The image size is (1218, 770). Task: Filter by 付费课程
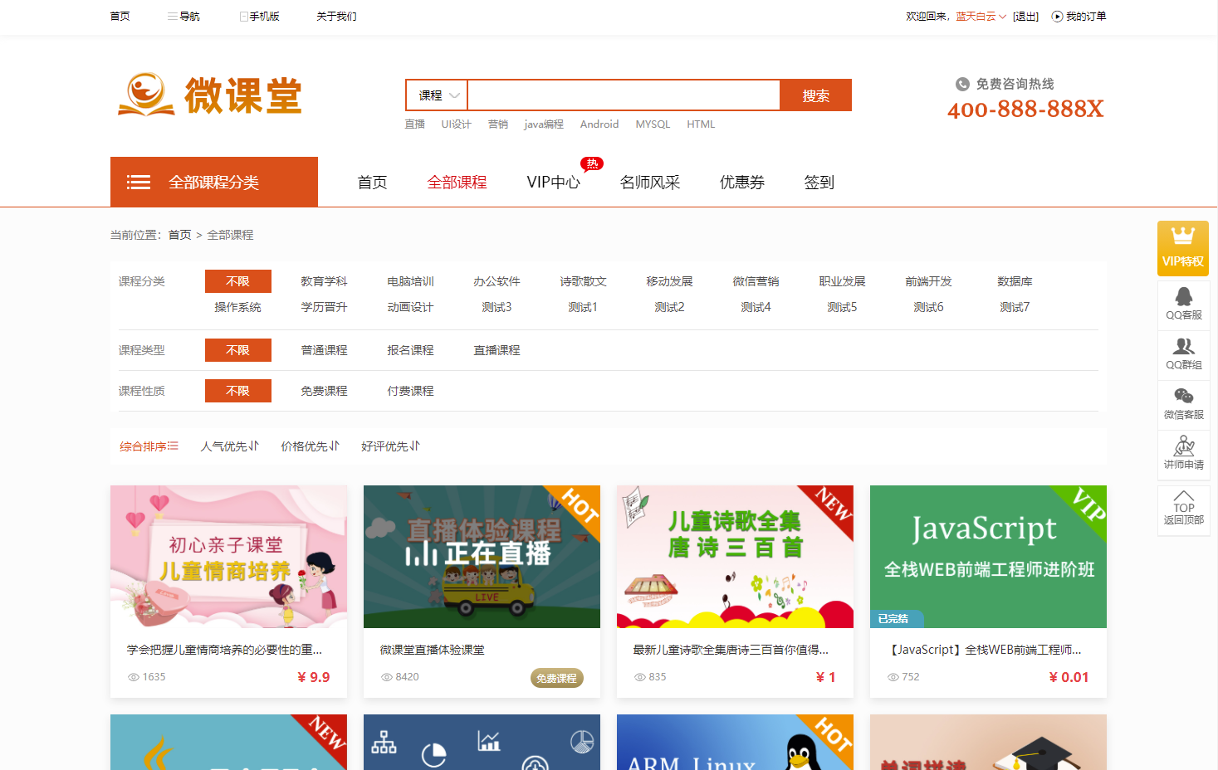tap(410, 391)
